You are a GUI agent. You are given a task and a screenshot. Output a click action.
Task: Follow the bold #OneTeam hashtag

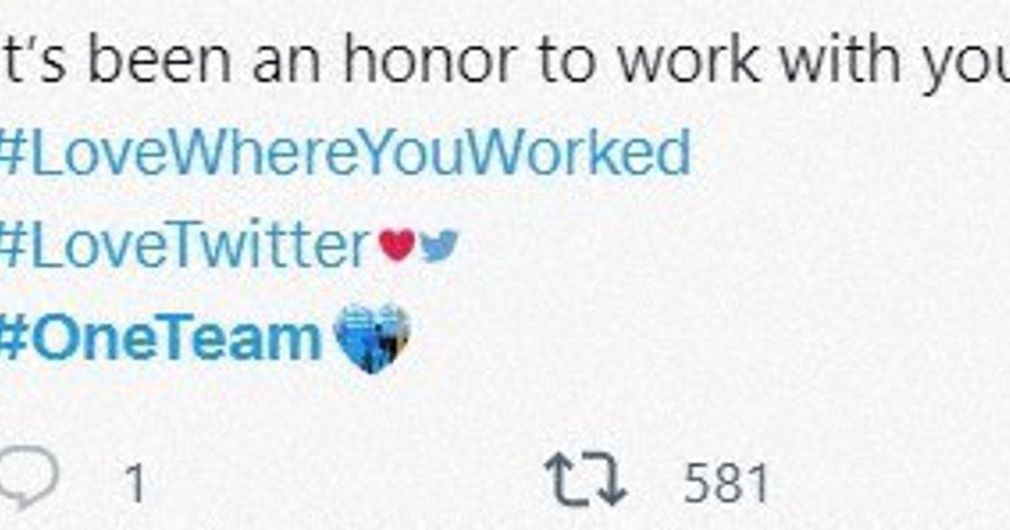[x=160, y=338]
